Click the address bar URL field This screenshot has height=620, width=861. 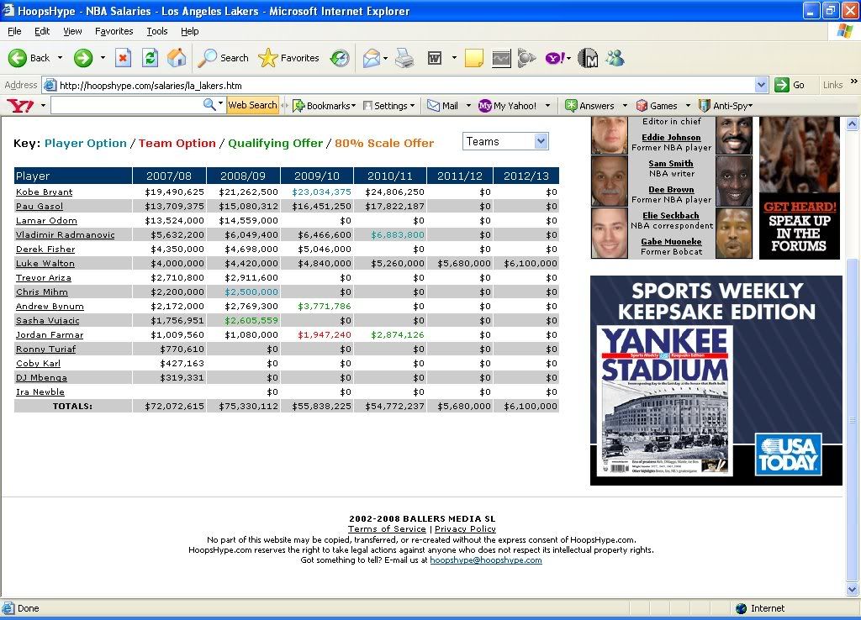point(405,85)
